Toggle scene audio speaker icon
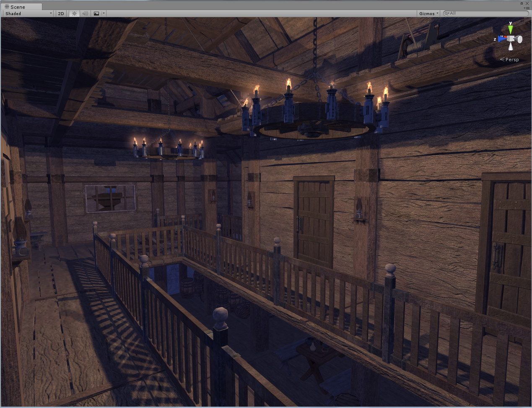 (85, 13)
